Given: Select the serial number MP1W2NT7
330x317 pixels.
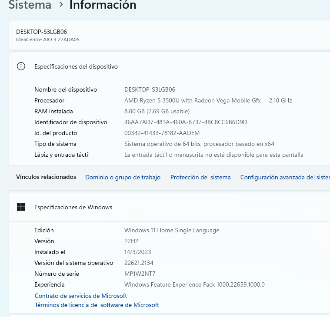Looking at the screenshot, I should pos(140,274).
